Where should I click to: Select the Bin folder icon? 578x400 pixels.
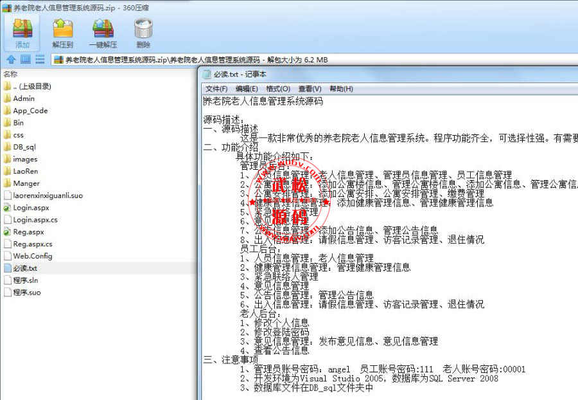[7, 123]
